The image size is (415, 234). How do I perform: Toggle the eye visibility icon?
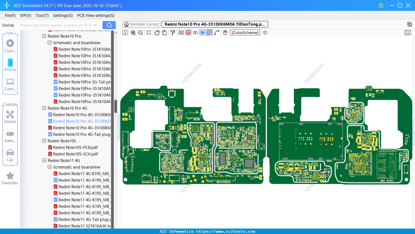[265, 32]
